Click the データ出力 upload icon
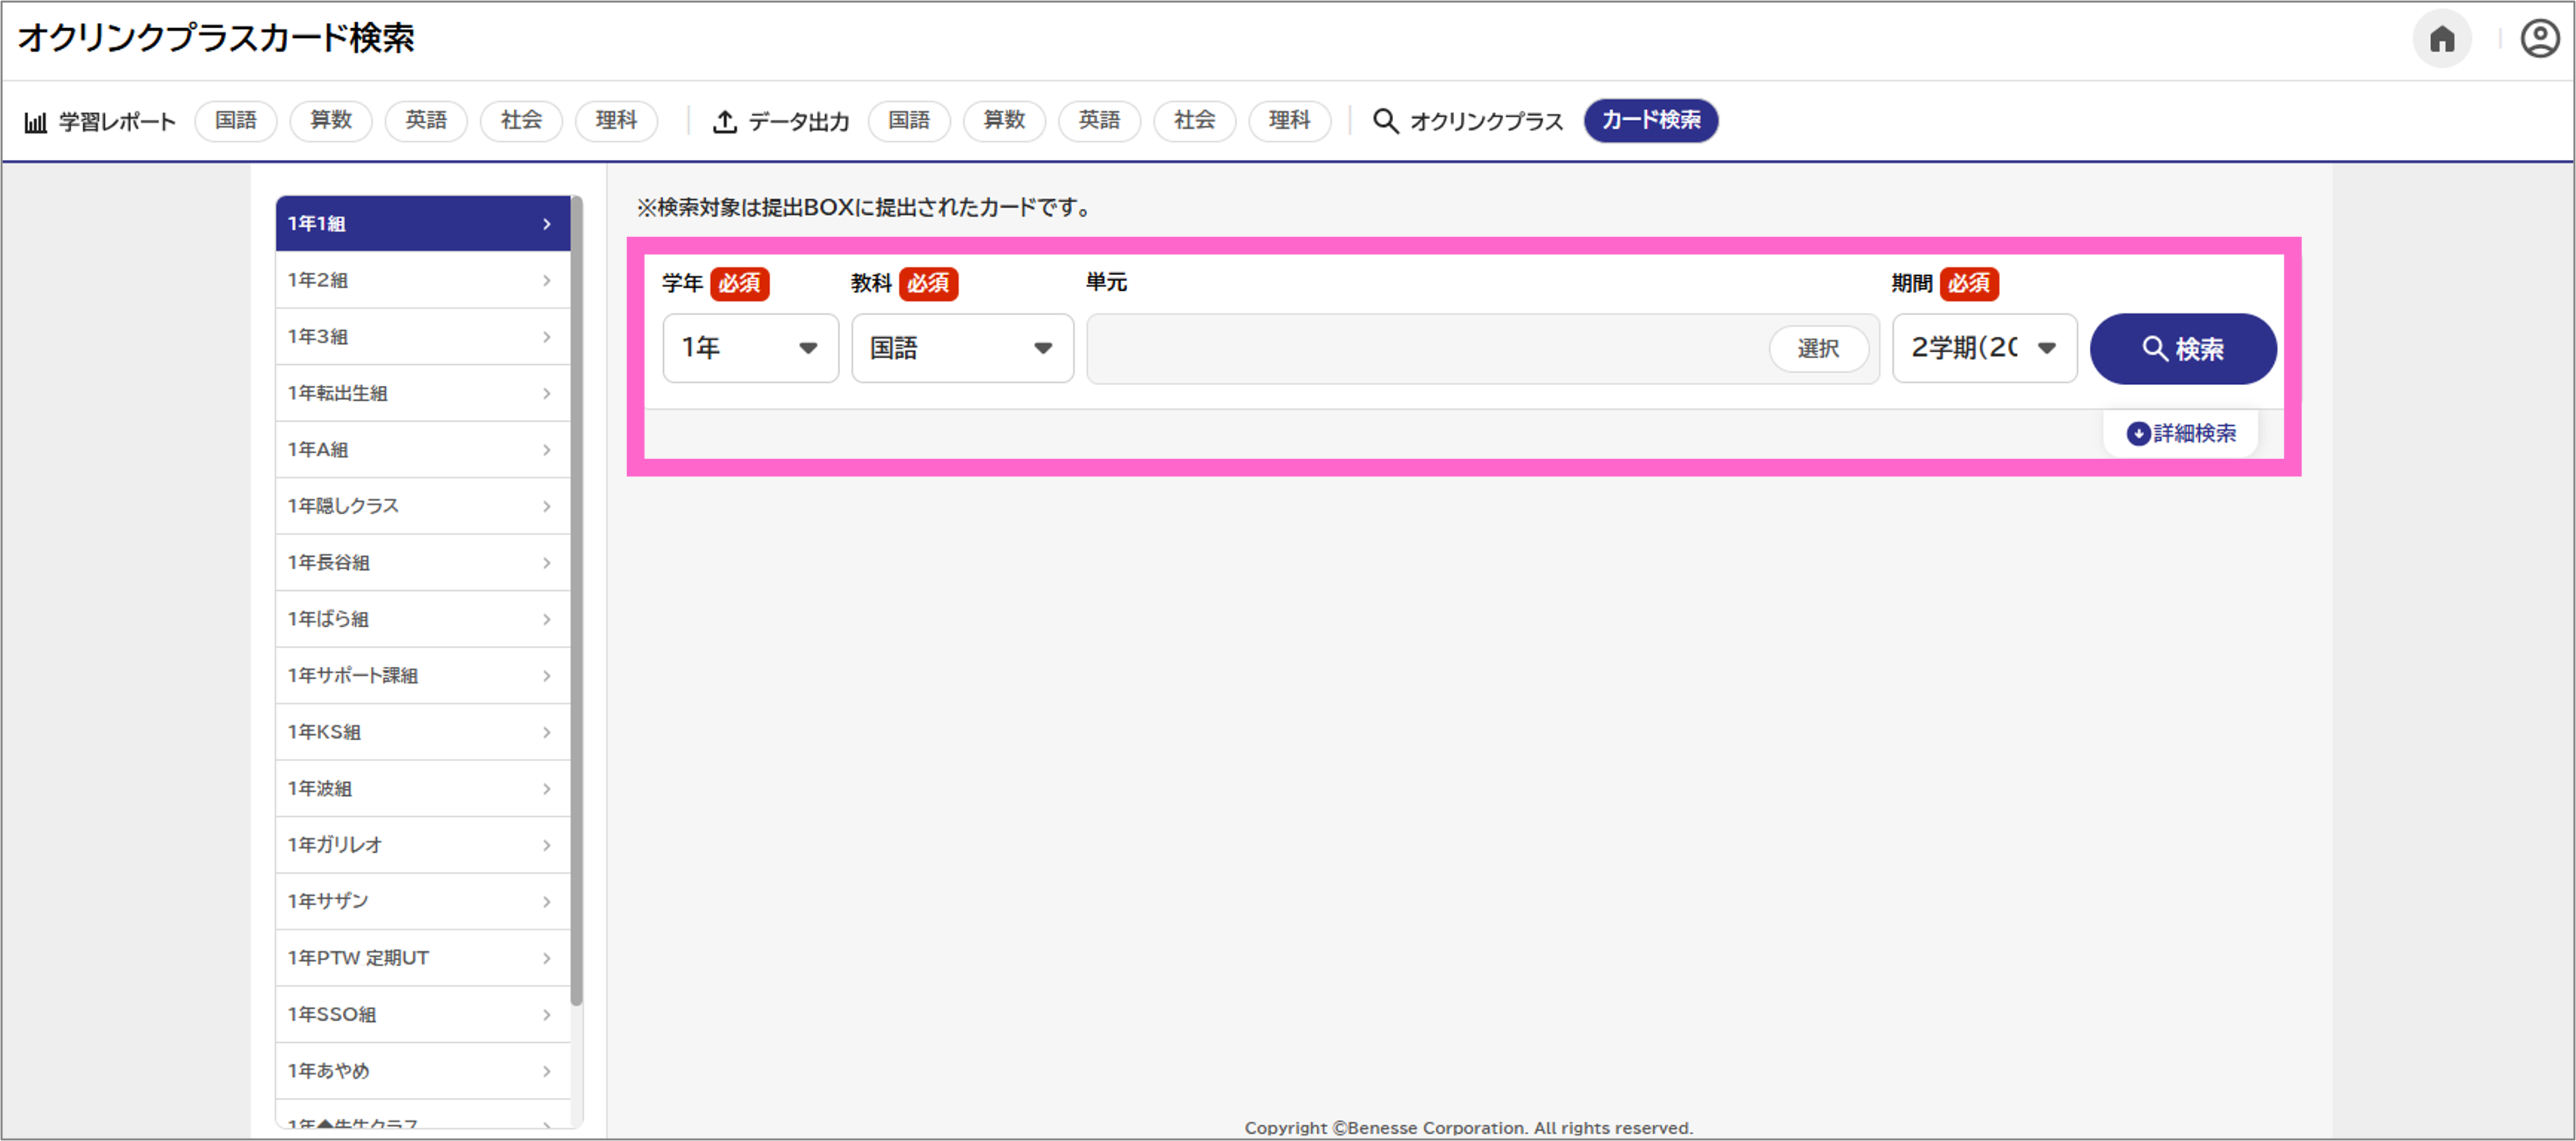The width and height of the screenshot is (2576, 1141). [725, 120]
